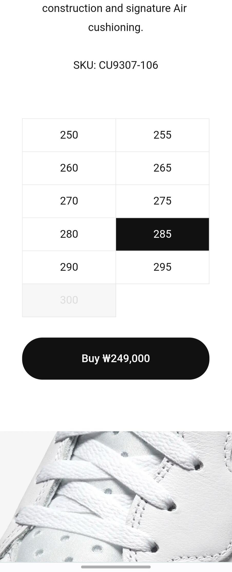Tap the SKU CU9307-106 text
Screen dimensions: 232x572
[x=115, y=65]
